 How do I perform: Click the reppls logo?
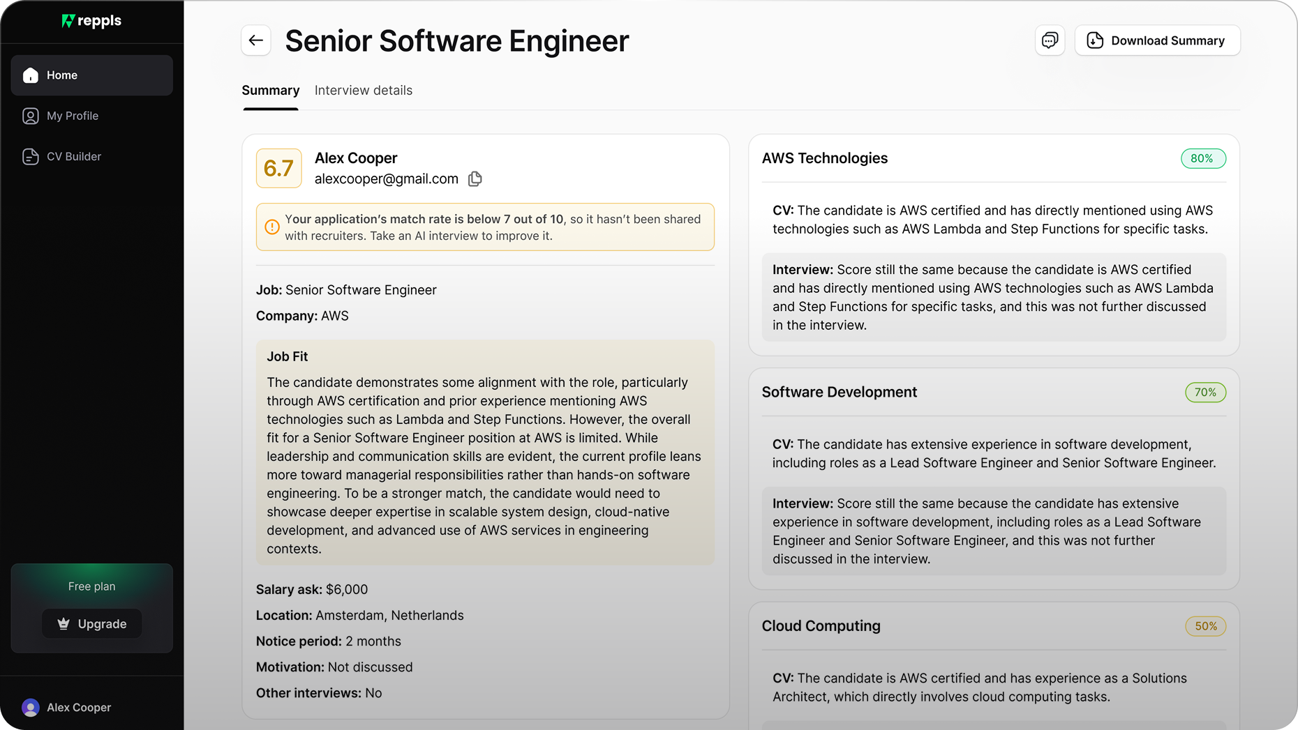91,21
